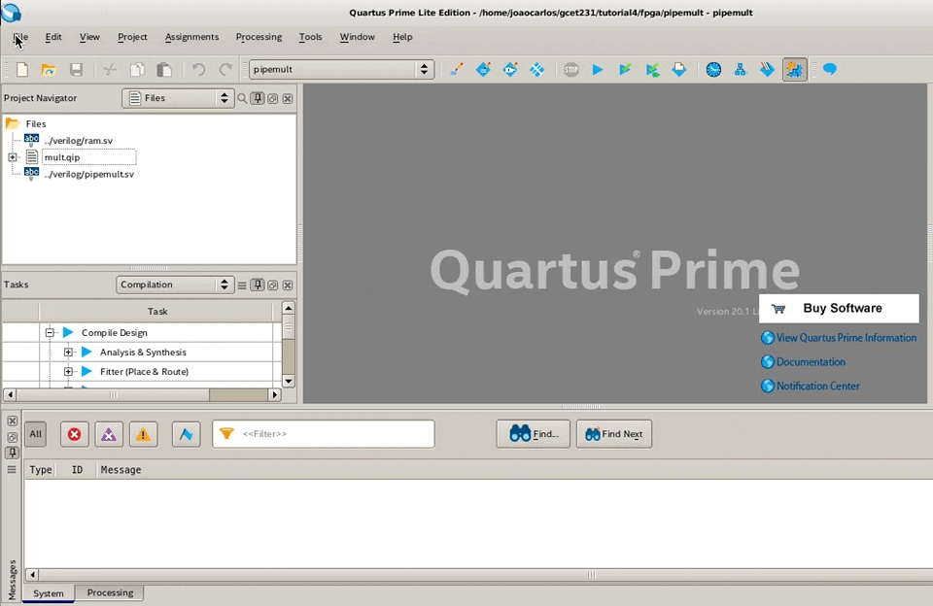Click the blue diamond grid toolbar icon
The width and height of the screenshot is (933, 606).
click(x=536, y=70)
